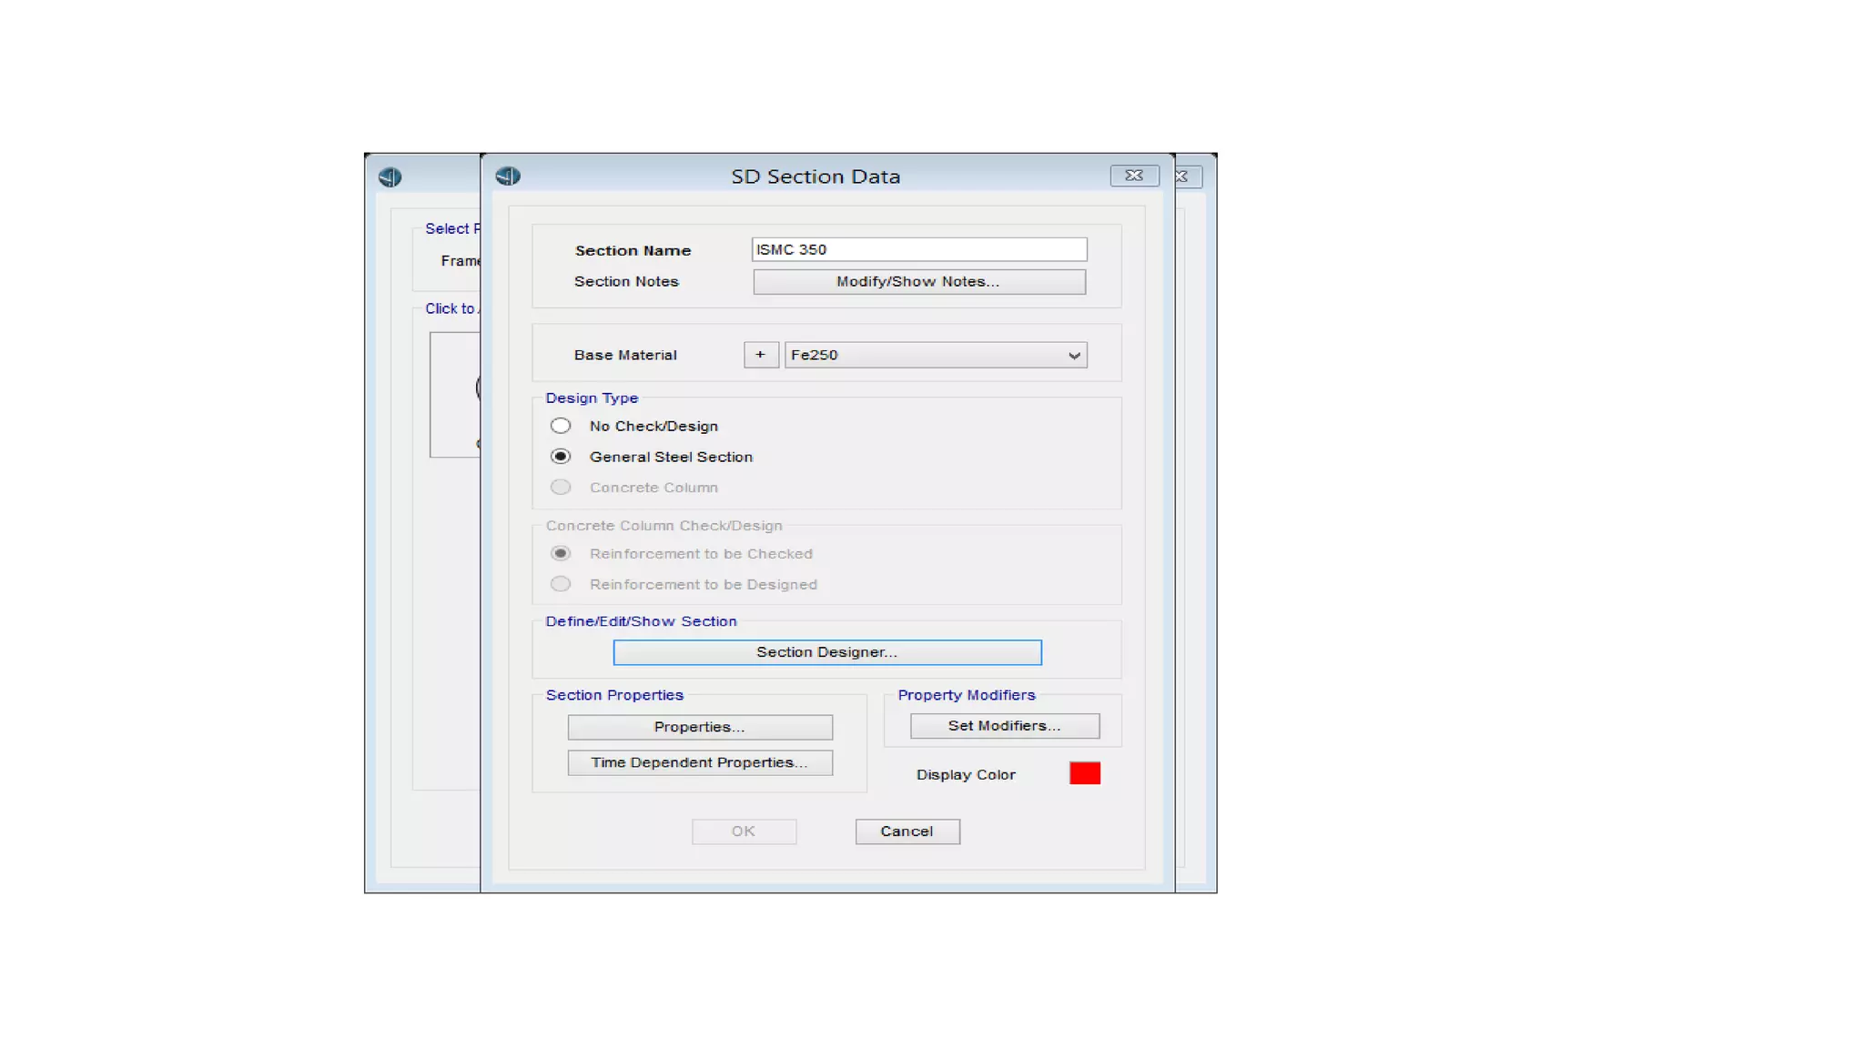Click the background dialog's app icon
The image size is (1864, 1048).
pos(390,176)
